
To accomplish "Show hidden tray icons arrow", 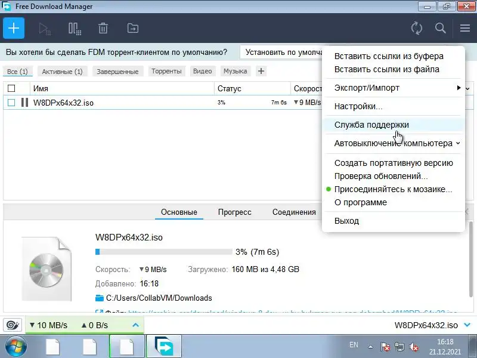I will [x=370, y=347].
